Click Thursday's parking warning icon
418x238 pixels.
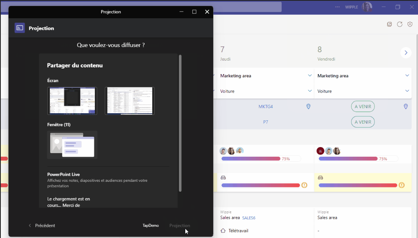[304, 185]
